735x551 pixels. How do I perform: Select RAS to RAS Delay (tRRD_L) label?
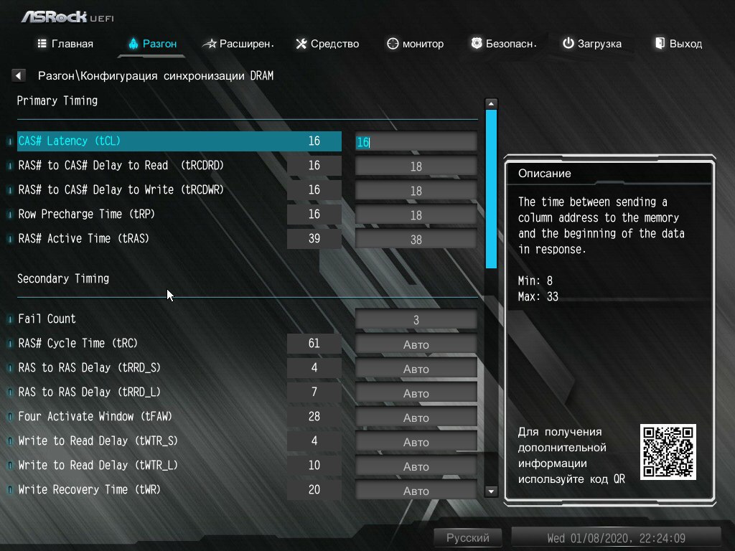89,392
